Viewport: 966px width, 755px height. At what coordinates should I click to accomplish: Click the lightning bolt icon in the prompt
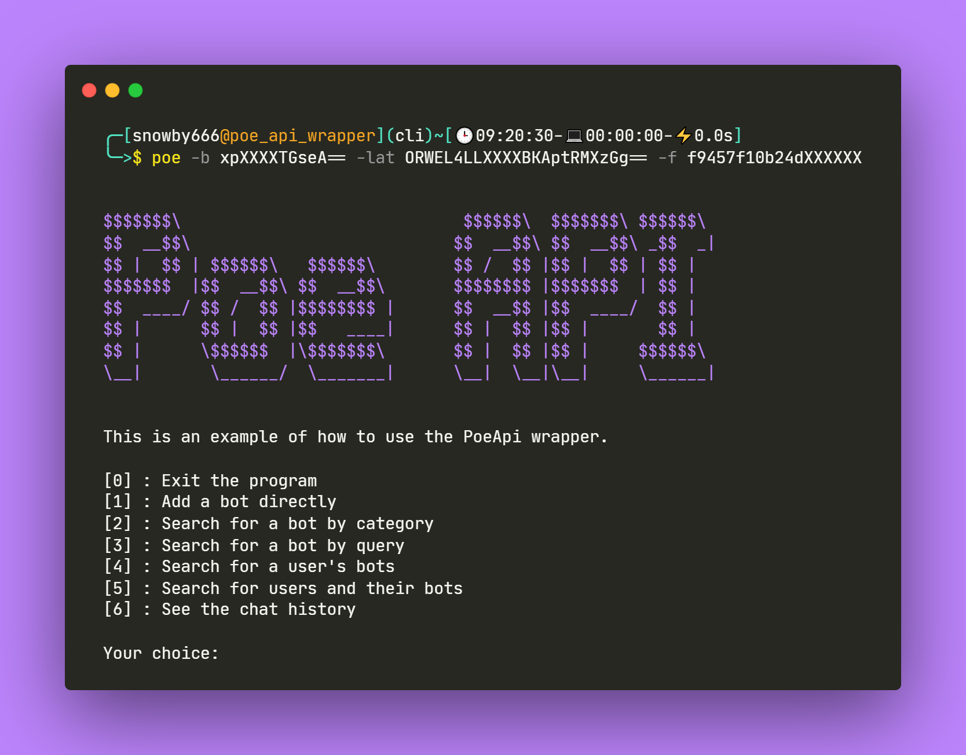click(683, 135)
